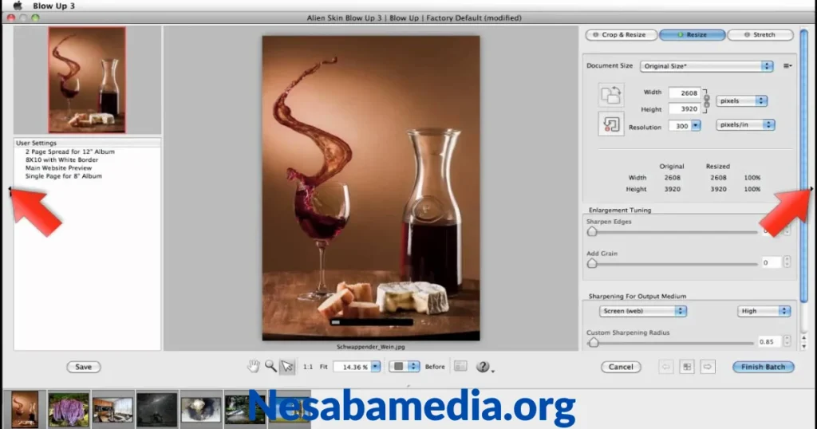This screenshot has width=817, height=429.
Task: Click the 1:1 zoom button
Action: [x=308, y=367]
